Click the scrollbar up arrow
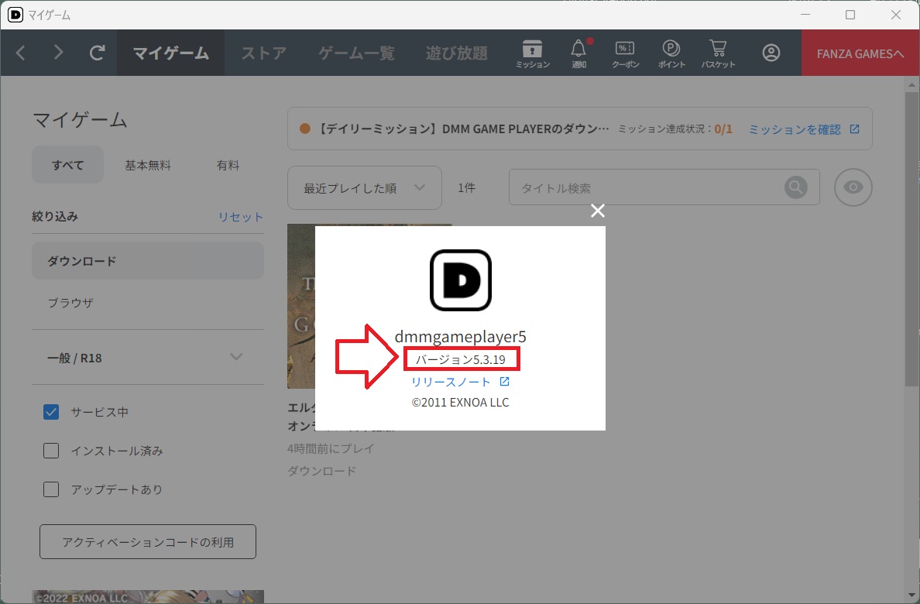 tap(911, 84)
